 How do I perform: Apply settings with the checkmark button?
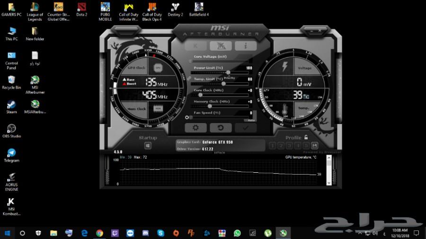point(246,128)
